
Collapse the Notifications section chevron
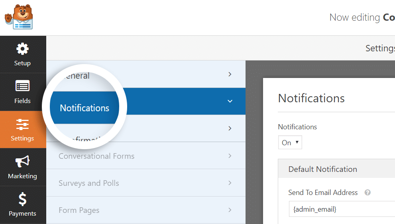(x=230, y=101)
